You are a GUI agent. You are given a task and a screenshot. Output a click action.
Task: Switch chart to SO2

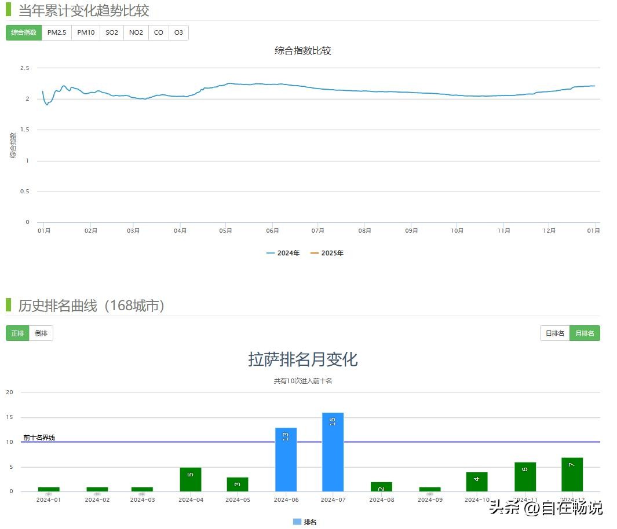(112, 33)
